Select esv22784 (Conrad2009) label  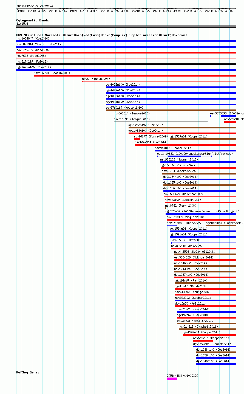pos(179,171)
